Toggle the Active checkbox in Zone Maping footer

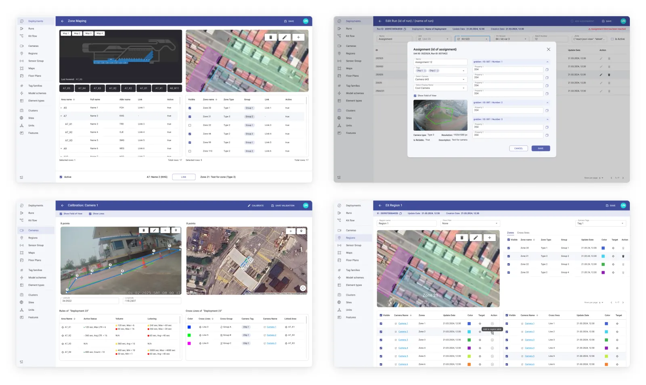pyautogui.click(x=61, y=177)
